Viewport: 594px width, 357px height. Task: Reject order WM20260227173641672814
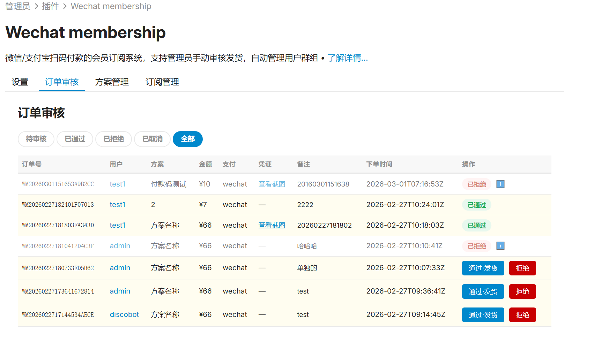(x=522, y=291)
